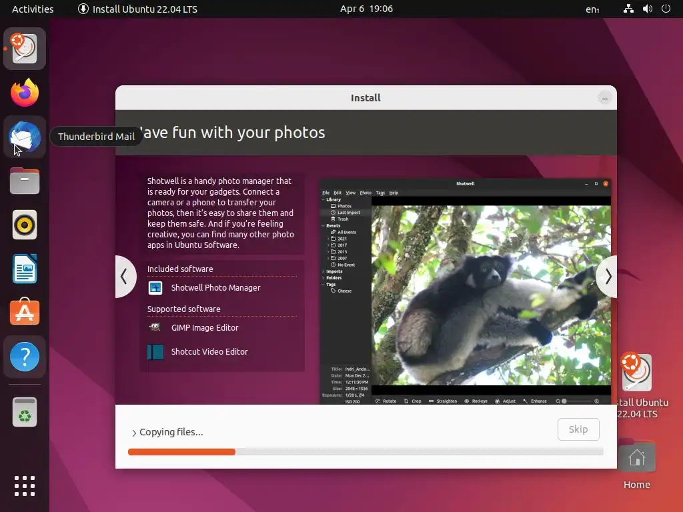Open LibreOffice Writer from the dock
The height and width of the screenshot is (512, 683).
click(x=25, y=269)
